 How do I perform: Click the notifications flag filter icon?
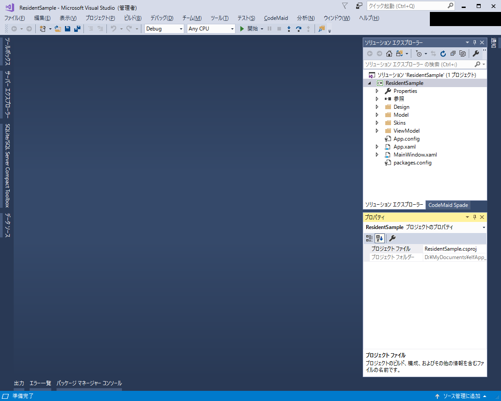tap(345, 6)
